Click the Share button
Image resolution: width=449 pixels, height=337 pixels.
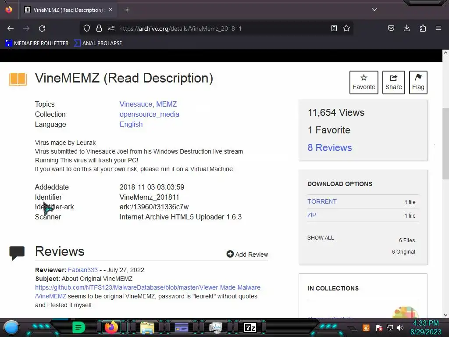tap(393, 82)
